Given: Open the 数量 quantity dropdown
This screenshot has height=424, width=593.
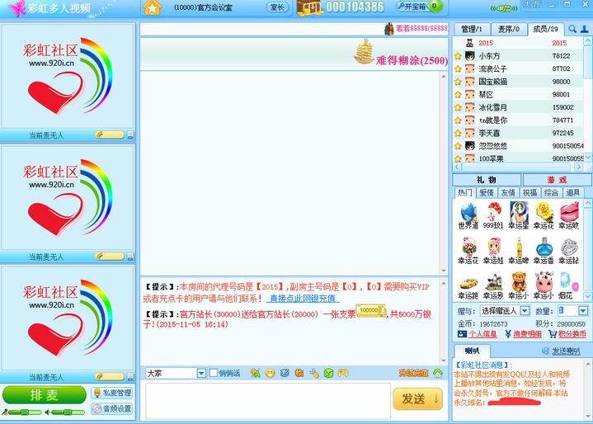Looking at the screenshot, I should pyautogui.click(x=583, y=311).
